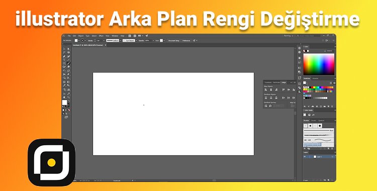This screenshot has width=377, height=191.
Task: Open the arrange documents icon in menu bar
Action: [140, 36]
